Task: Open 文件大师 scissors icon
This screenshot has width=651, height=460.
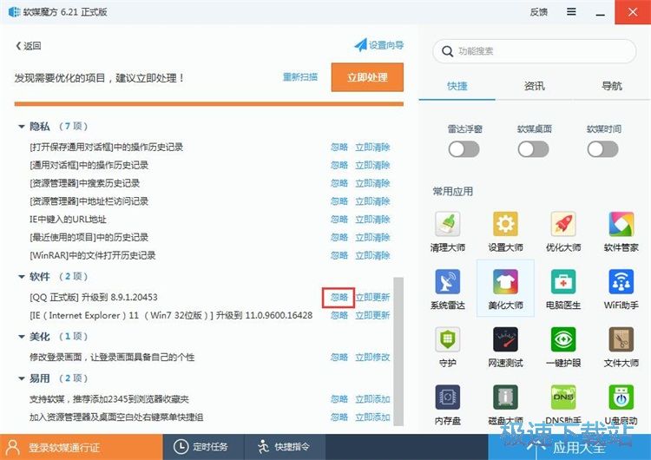Action: pos(621,339)
